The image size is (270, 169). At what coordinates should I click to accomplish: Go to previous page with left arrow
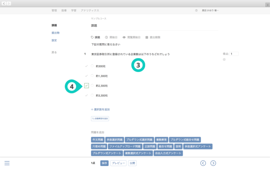pos(203,163)
